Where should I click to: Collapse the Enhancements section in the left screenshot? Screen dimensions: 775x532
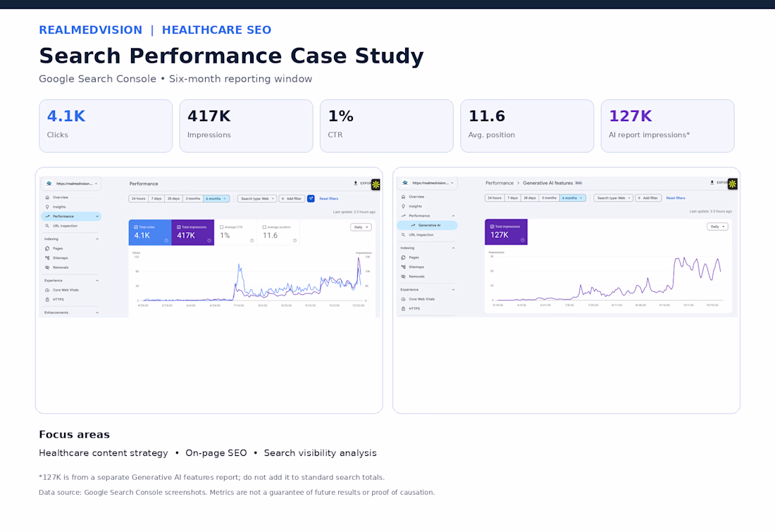97,312
